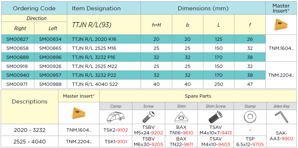
Task: Click the h=H column header
Action: click(x=156, y=25)
